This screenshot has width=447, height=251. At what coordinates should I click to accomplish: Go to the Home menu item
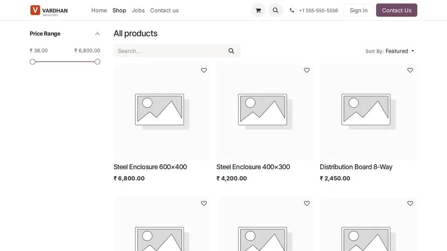tap(99, 10)
